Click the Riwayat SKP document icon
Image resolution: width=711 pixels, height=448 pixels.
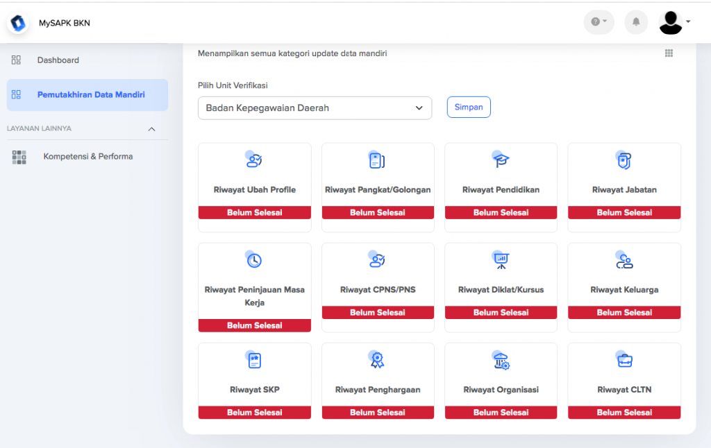click(x=254, y=360)
